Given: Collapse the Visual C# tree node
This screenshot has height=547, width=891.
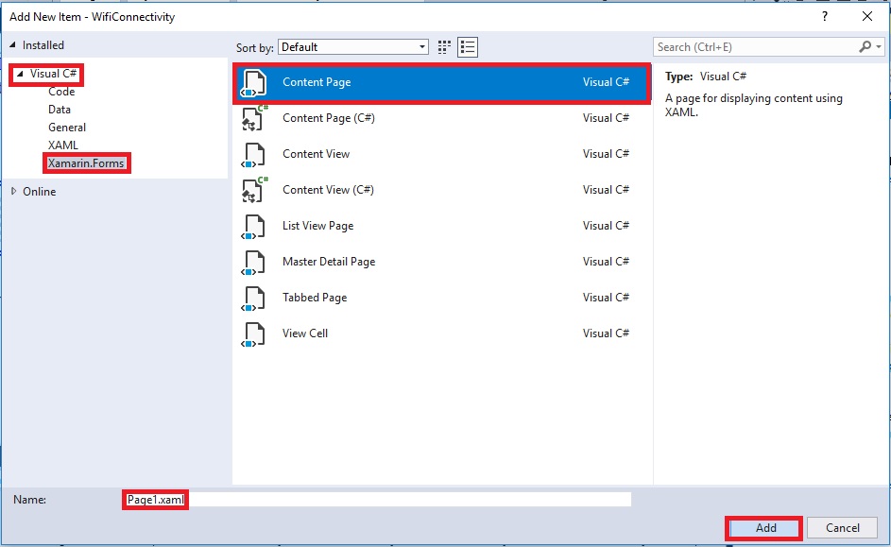Looking at the screenshot, I should point(20,74).
